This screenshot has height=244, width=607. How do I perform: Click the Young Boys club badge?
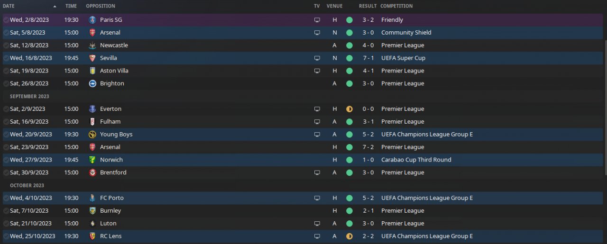pyautogui.click(x=92, y=135)
